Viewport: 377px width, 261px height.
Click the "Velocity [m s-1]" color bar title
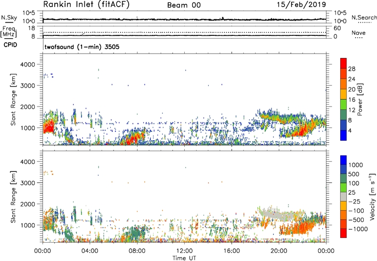pyautogui.click(x=372, y=196)
